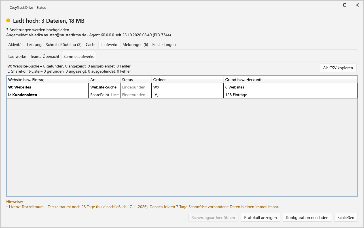
Task: Switch to the Teams-Übersicht sub-tab
Action: 45,56
